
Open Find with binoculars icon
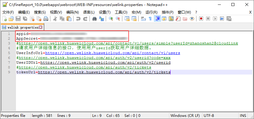point(94,19)
